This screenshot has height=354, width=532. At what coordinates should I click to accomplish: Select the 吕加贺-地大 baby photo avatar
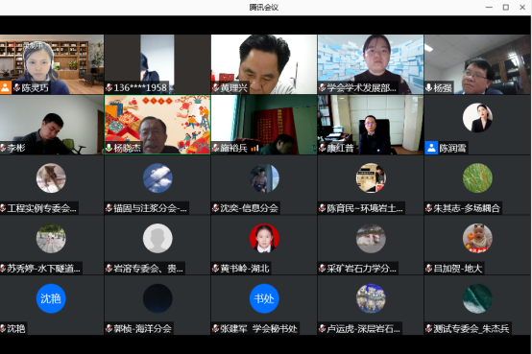tap(477, 238)
